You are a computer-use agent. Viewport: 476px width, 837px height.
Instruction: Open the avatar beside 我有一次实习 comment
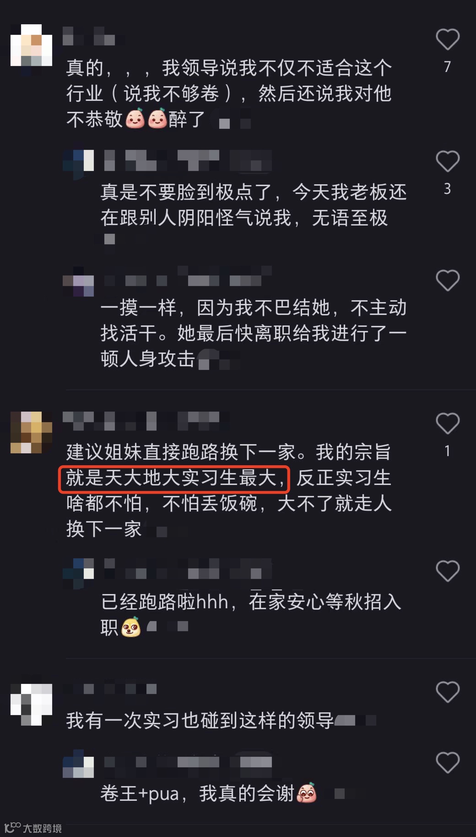tap(32, 705)
